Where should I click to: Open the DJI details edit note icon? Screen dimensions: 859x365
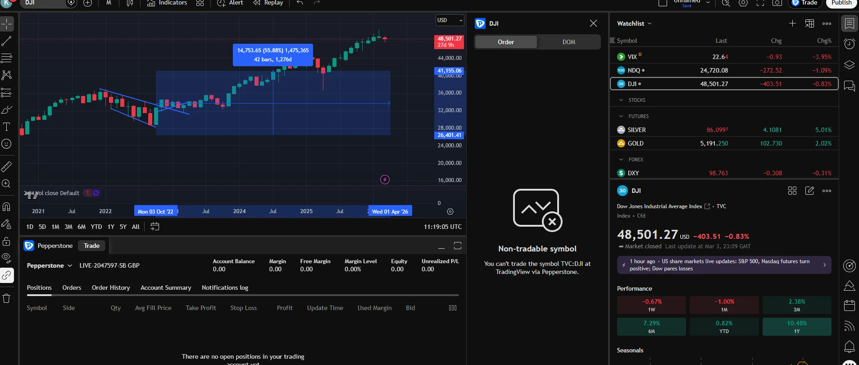pos(809,191)
